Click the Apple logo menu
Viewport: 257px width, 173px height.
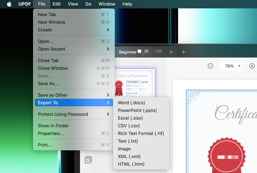(9, 4)
